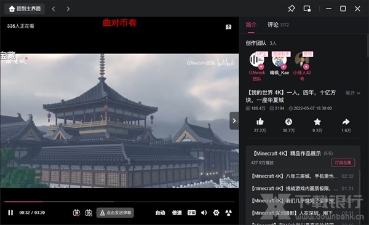Open GNwork团队 profile name
The image size is (369, 225).
[257, 76]
